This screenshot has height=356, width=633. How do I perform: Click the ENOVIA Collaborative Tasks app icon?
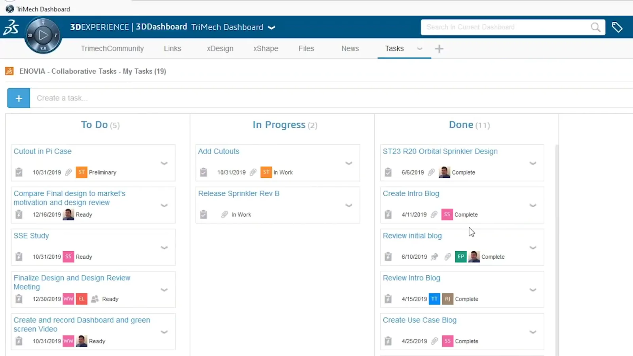tap(9, 71)
